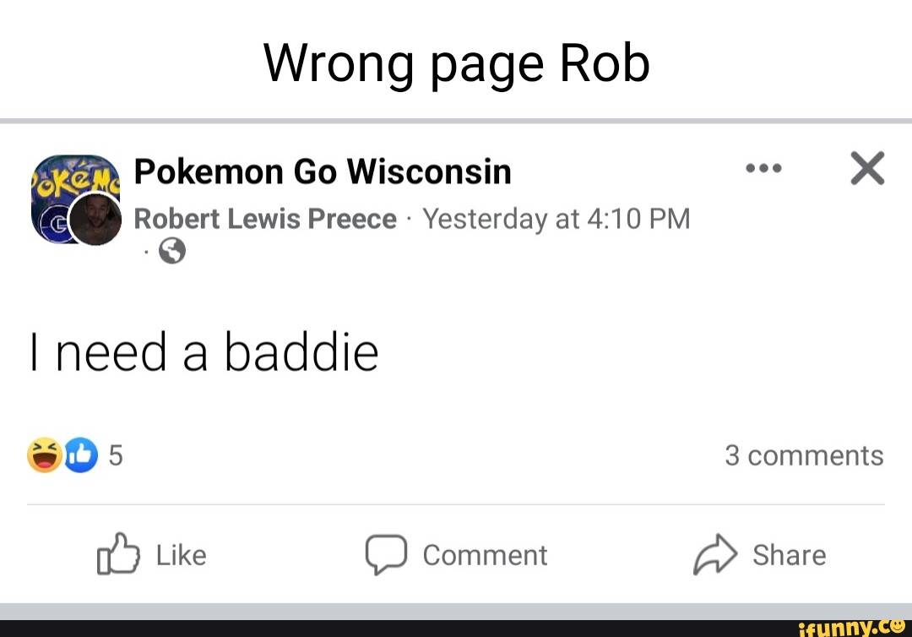
Task: Open the Pokemon Go Wisconsin group name
Action: click(x=323, y=172)
